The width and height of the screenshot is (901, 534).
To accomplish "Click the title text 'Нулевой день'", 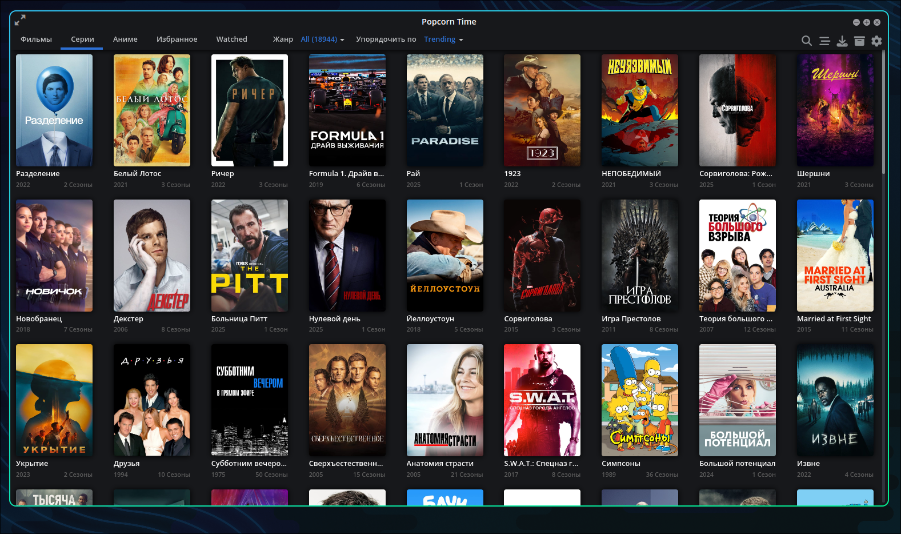I will tap(335, 319).
